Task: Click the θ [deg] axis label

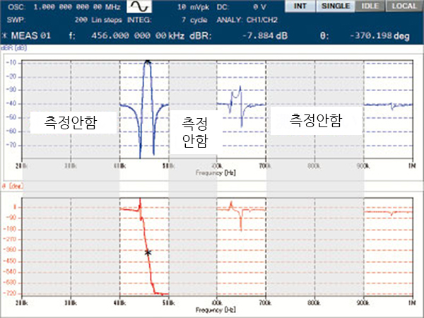Action: pyautogui.click(x=13, y=186)
